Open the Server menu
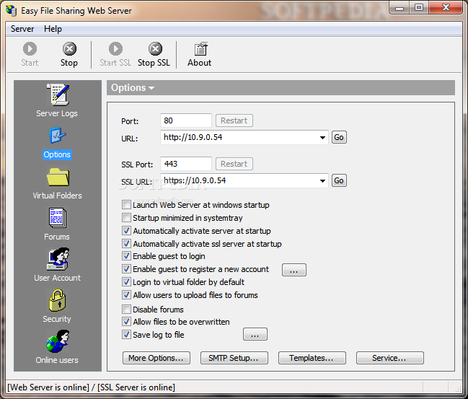This screenshot has height=399, width=468. (22, 29)
